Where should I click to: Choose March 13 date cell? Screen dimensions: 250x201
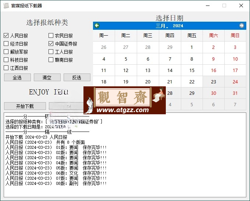click(x=148, y=70)
